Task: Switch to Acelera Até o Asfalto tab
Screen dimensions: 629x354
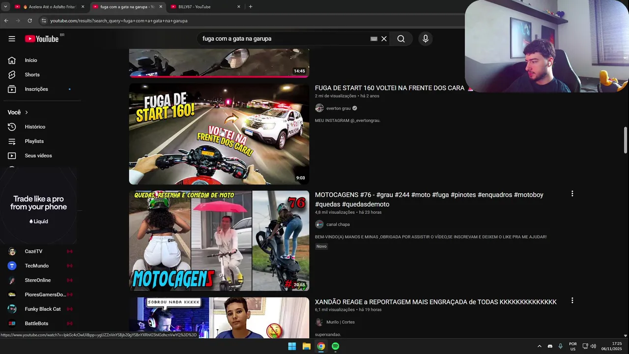Action: pos(49,7)
